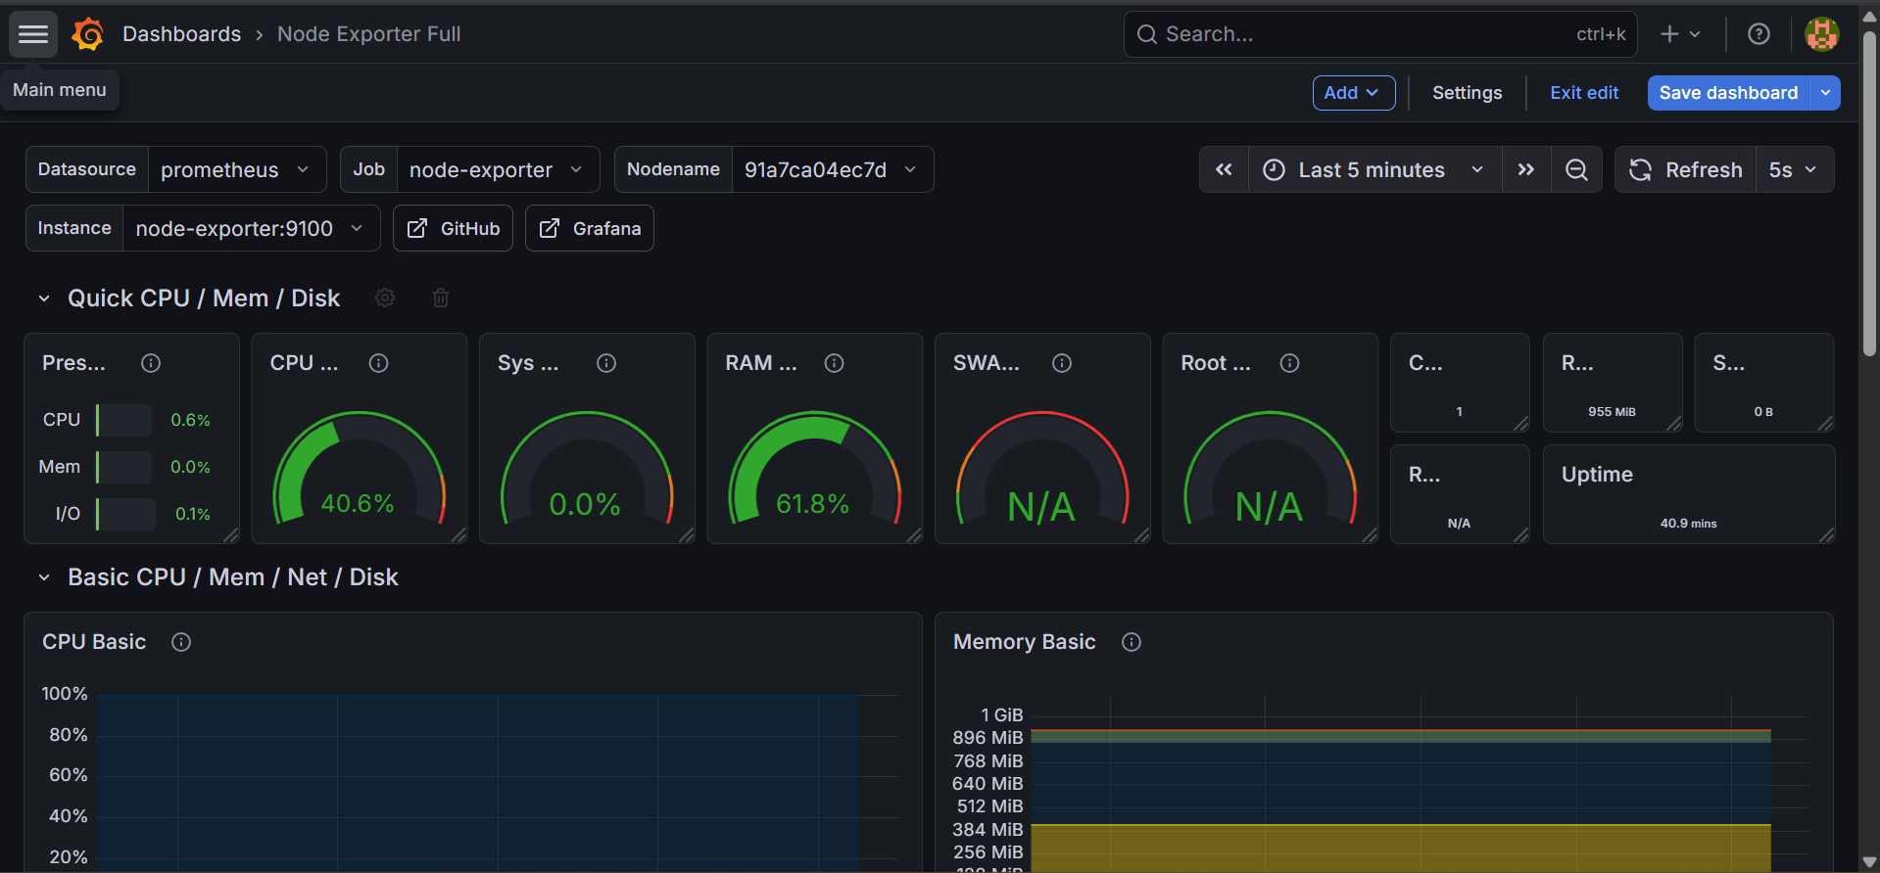Image resolution: width=1880 pixels, height=873 pixels.
Task: Open row settings gear for Quick CPU row
Action: tap(385, 298)
